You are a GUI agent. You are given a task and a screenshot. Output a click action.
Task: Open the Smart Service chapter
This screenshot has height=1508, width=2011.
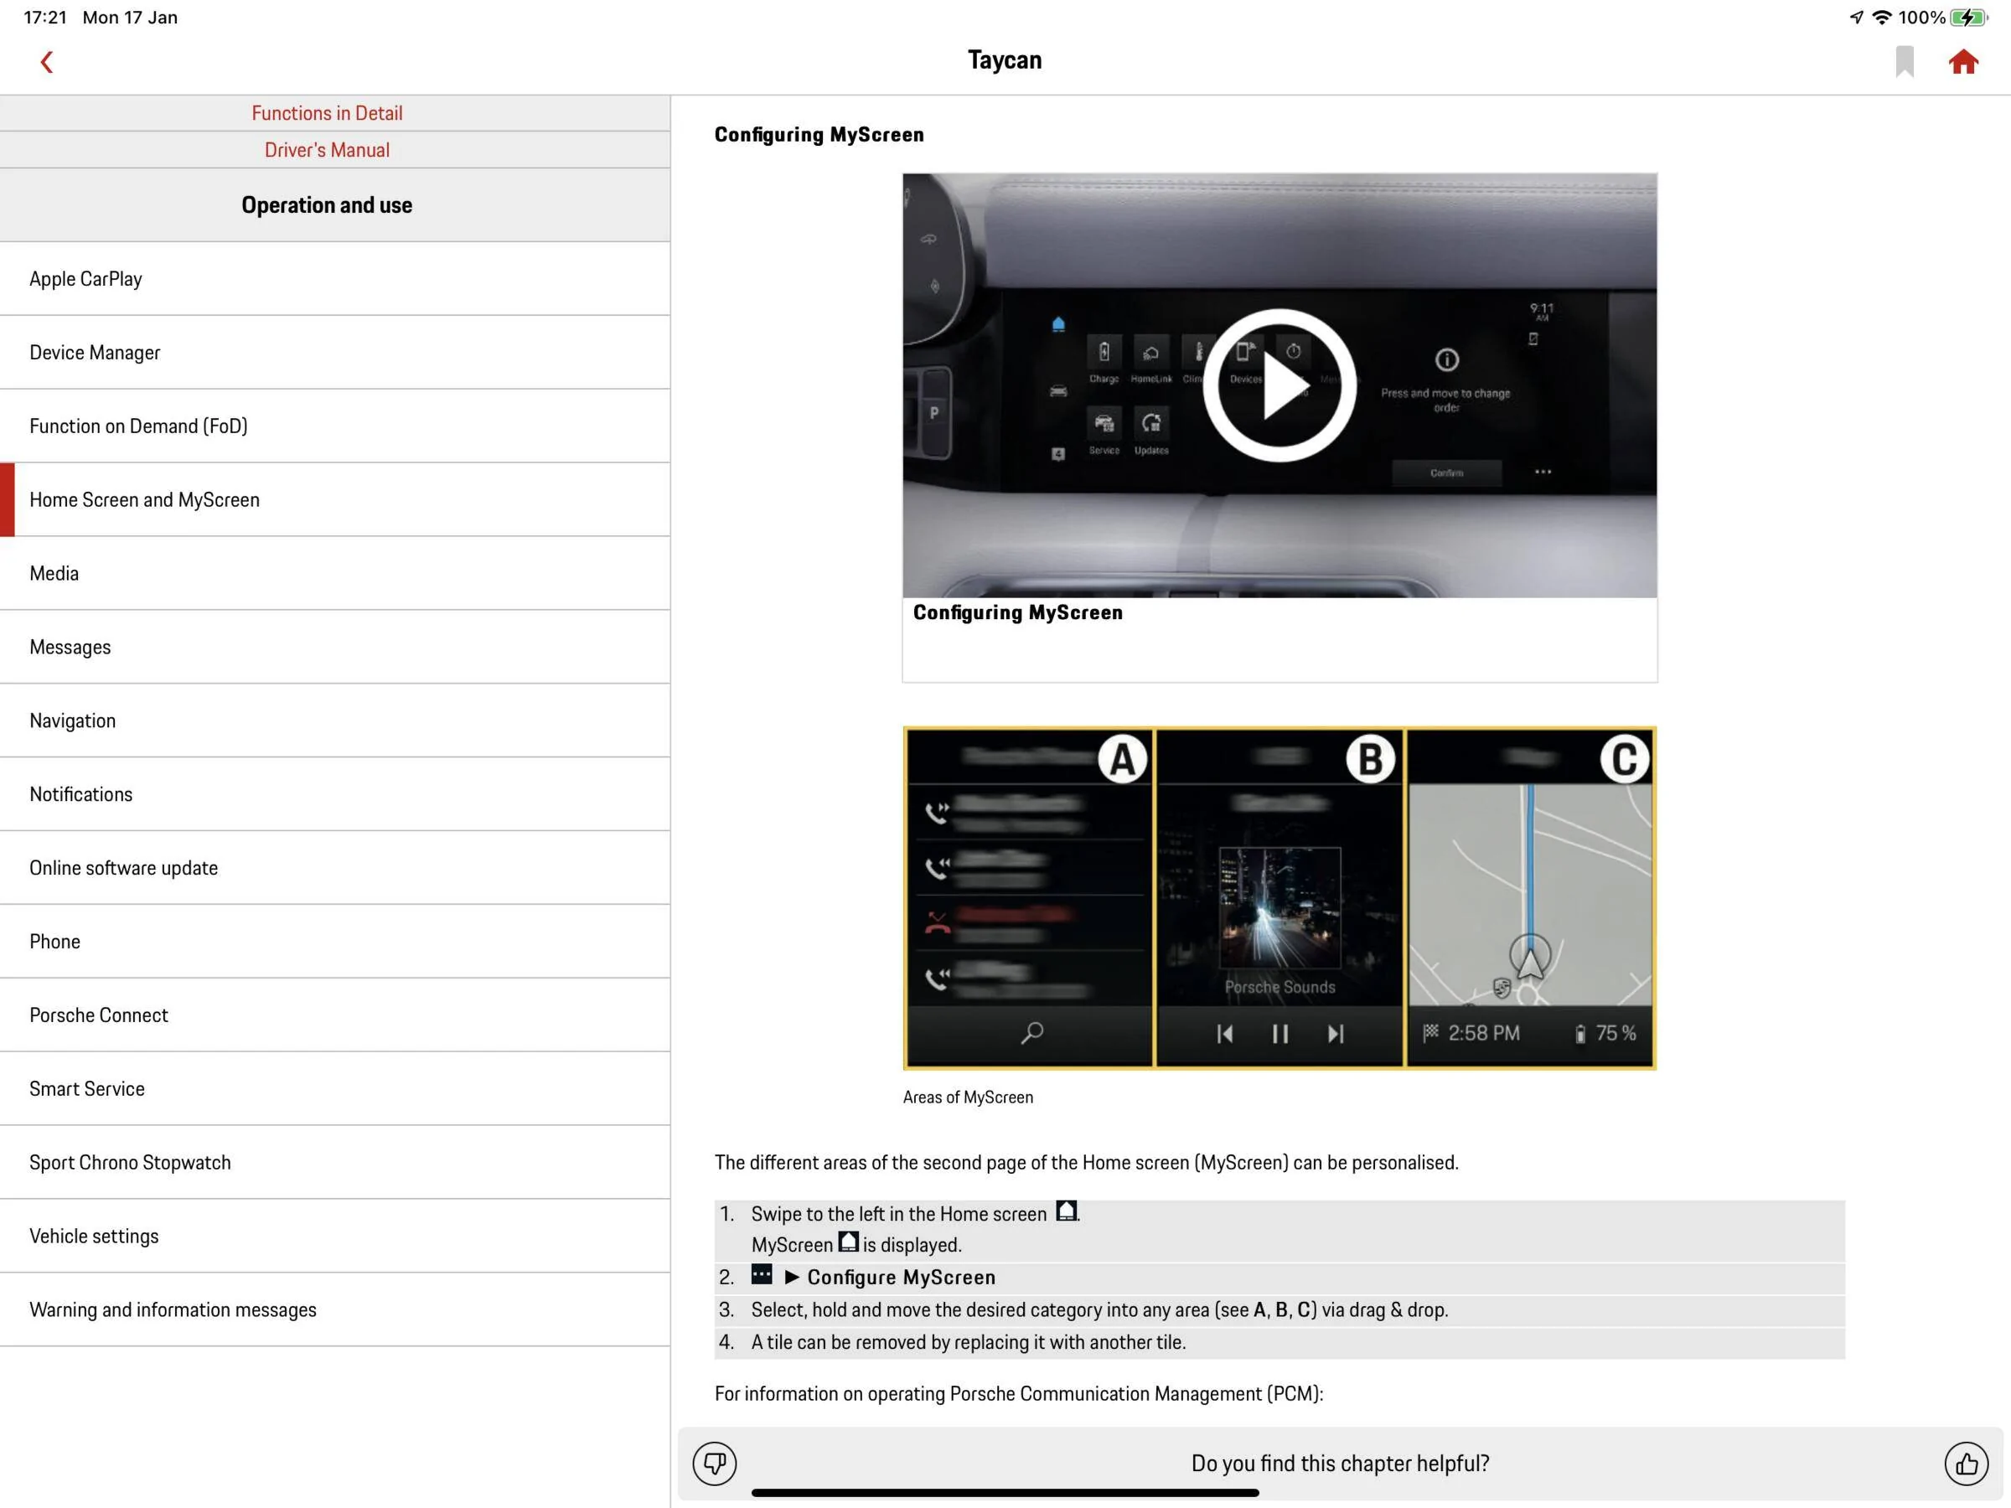pos(335,1089)
